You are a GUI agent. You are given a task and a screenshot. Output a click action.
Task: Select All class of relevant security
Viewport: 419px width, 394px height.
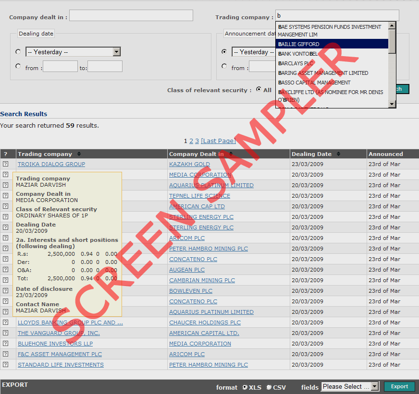click(x=259, y=89)
